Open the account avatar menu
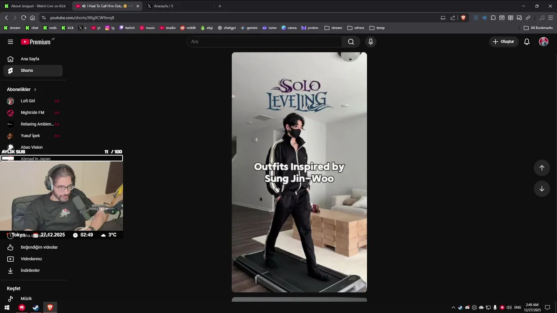The width and height of the screenshot is (557, 313). (x=544, y=42)
